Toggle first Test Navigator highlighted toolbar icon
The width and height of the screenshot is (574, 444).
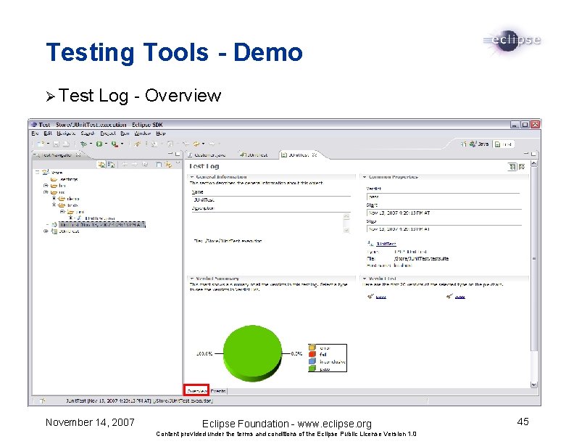101,165
